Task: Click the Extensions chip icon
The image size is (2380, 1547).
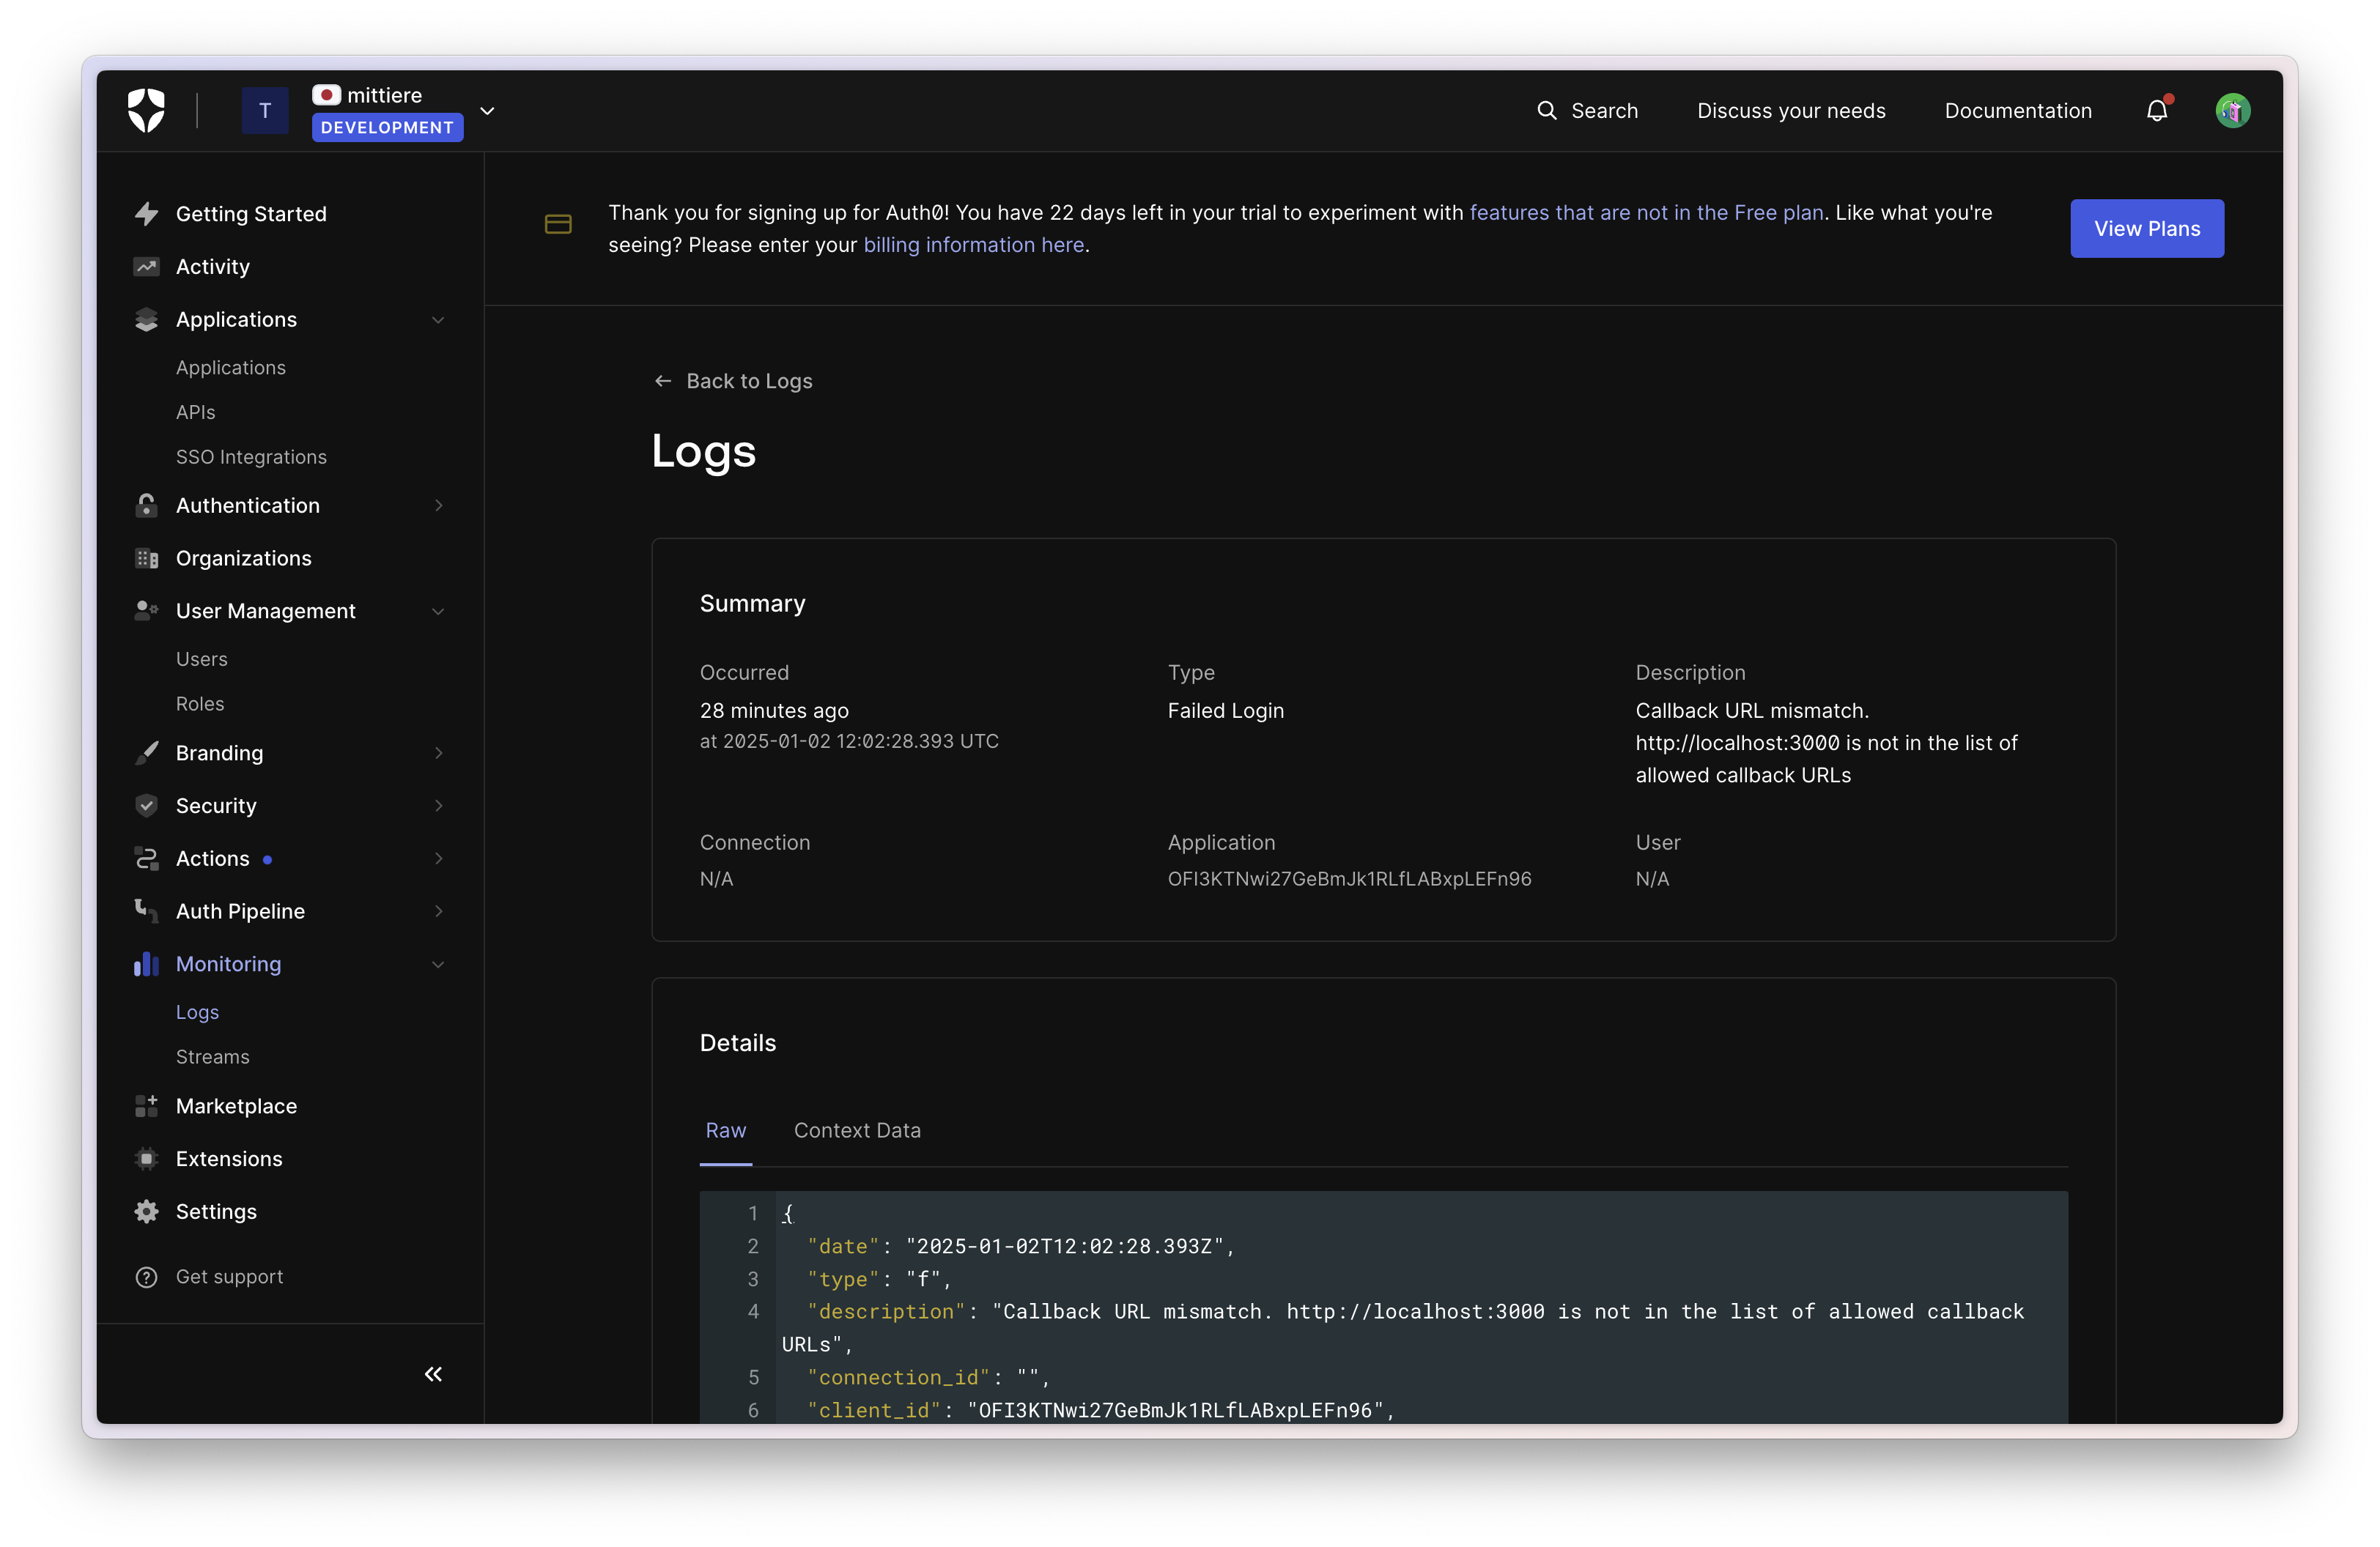Action: point(146,1160)
